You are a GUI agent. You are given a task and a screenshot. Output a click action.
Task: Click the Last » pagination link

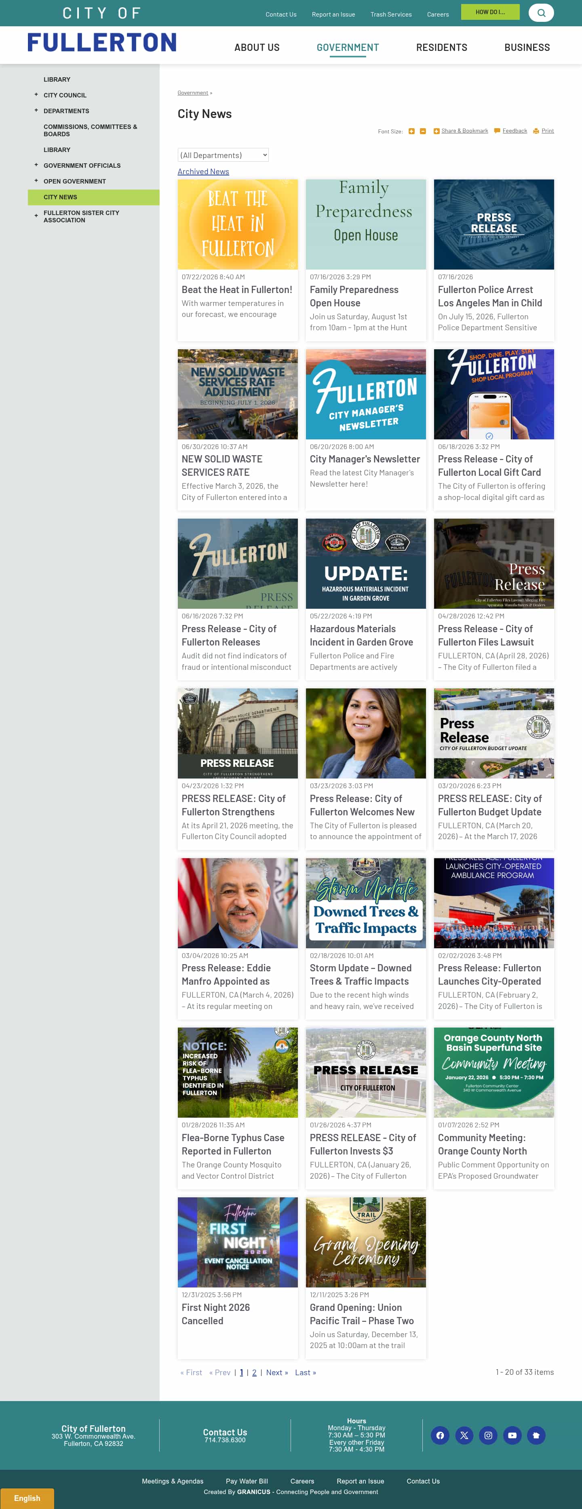pos(306,1372)
